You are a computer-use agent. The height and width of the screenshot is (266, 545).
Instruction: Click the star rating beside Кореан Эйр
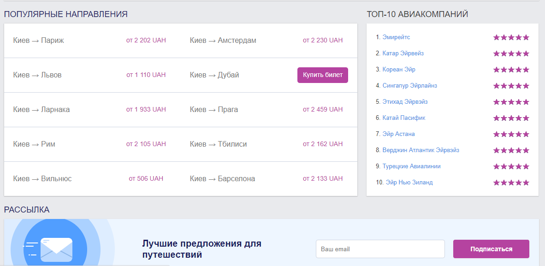[511, 70]
